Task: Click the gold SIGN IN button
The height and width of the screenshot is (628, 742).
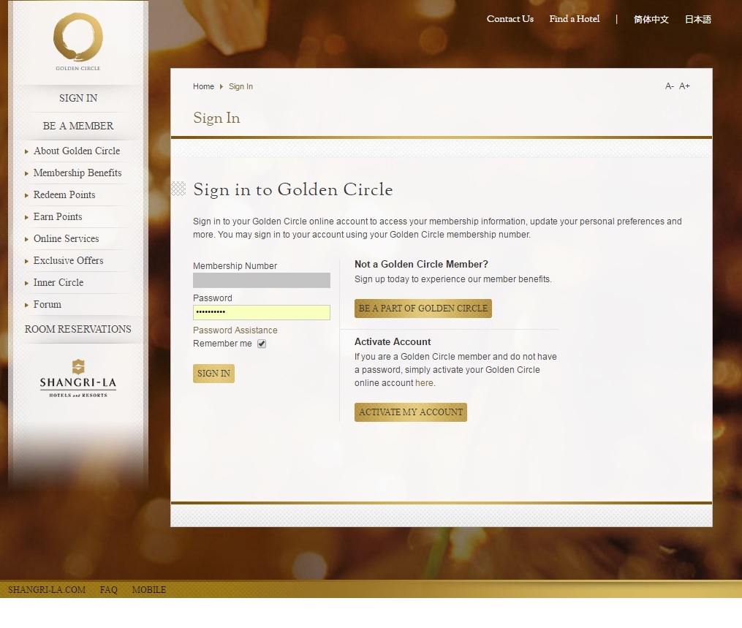Action: pos(214,374)
